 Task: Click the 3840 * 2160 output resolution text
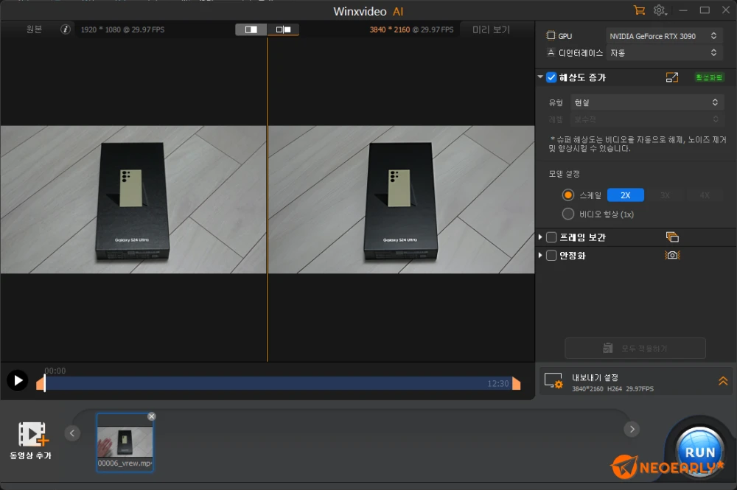pos(389,29)
